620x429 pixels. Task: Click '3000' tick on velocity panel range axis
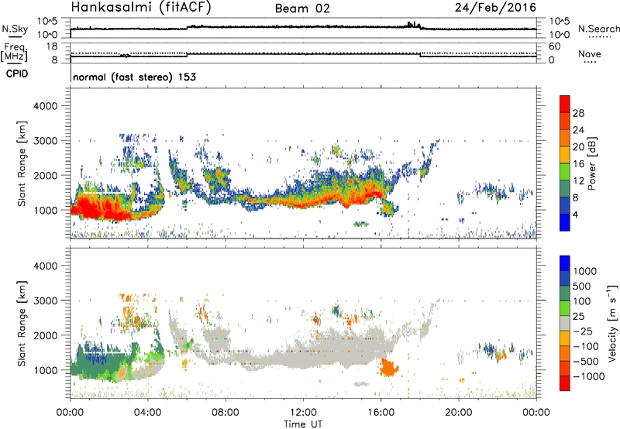pos(46,300)
